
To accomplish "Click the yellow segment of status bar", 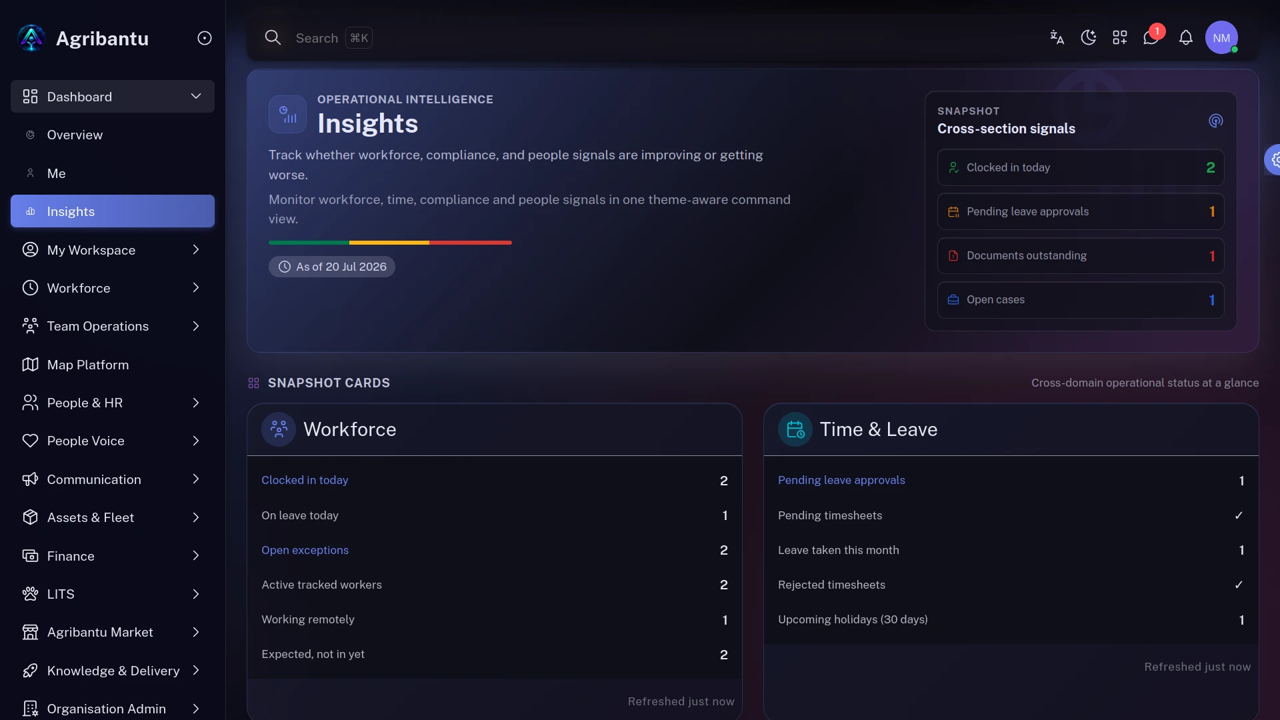I will tap(389, 243).
